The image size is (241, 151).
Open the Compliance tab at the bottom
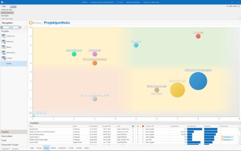pos(62,148)
